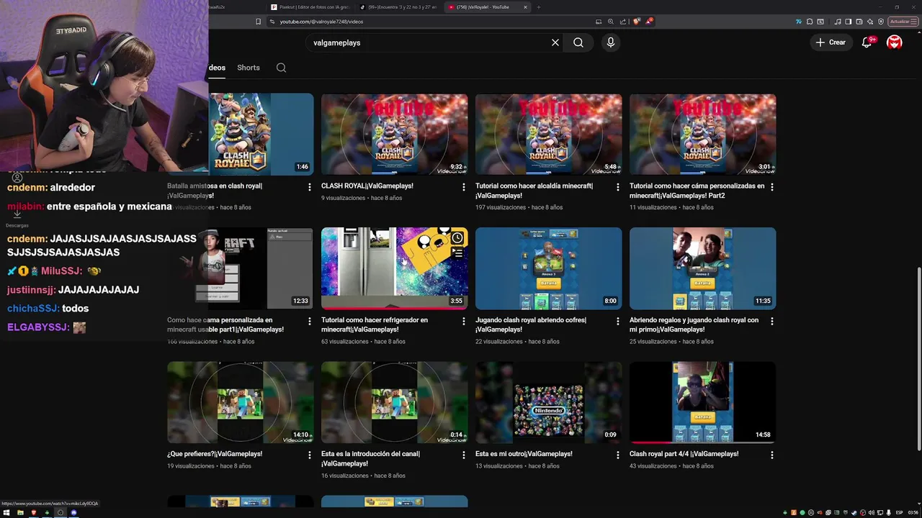Open title Tutorial como hacer cáma personalizadas Part2
922x518 pixels.
[x=697, y=191]
